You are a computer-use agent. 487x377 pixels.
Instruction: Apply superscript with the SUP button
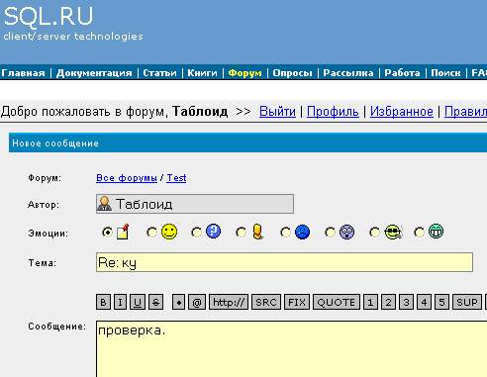(x=467, y=302)
